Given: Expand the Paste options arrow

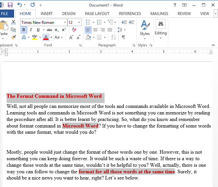Looking at the screenshot, I should click(x=3, y=39).
